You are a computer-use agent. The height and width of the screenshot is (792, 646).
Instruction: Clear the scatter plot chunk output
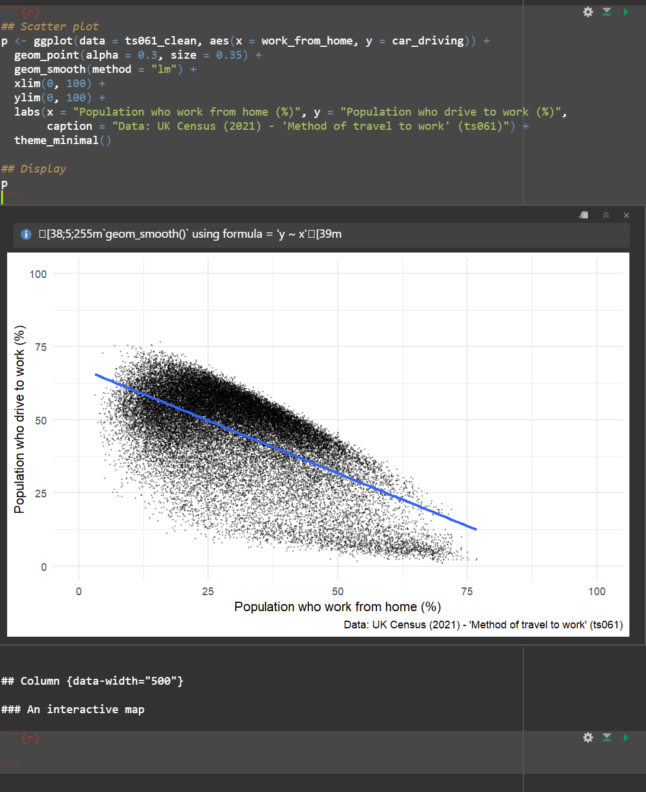click(x=626, y=215)
